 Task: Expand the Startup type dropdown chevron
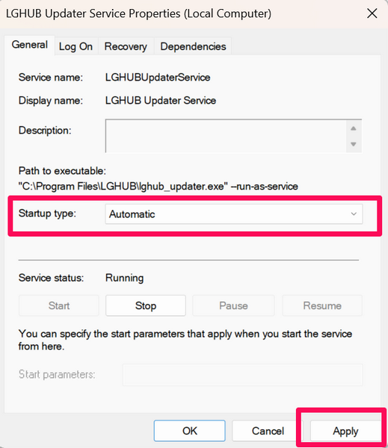[354, 214]
